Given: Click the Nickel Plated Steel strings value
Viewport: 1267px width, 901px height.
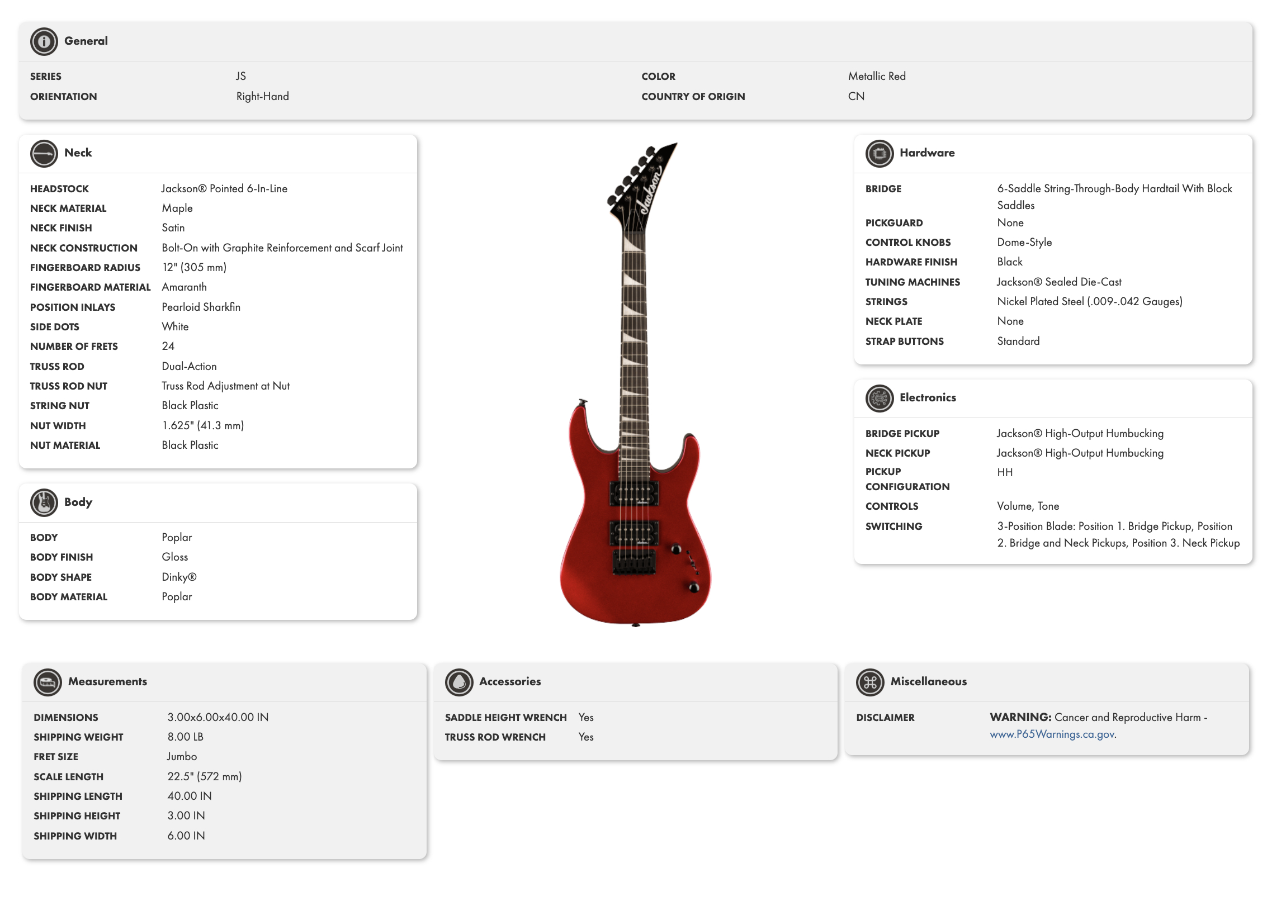Looking at the screenshot, I should 1090,301.
